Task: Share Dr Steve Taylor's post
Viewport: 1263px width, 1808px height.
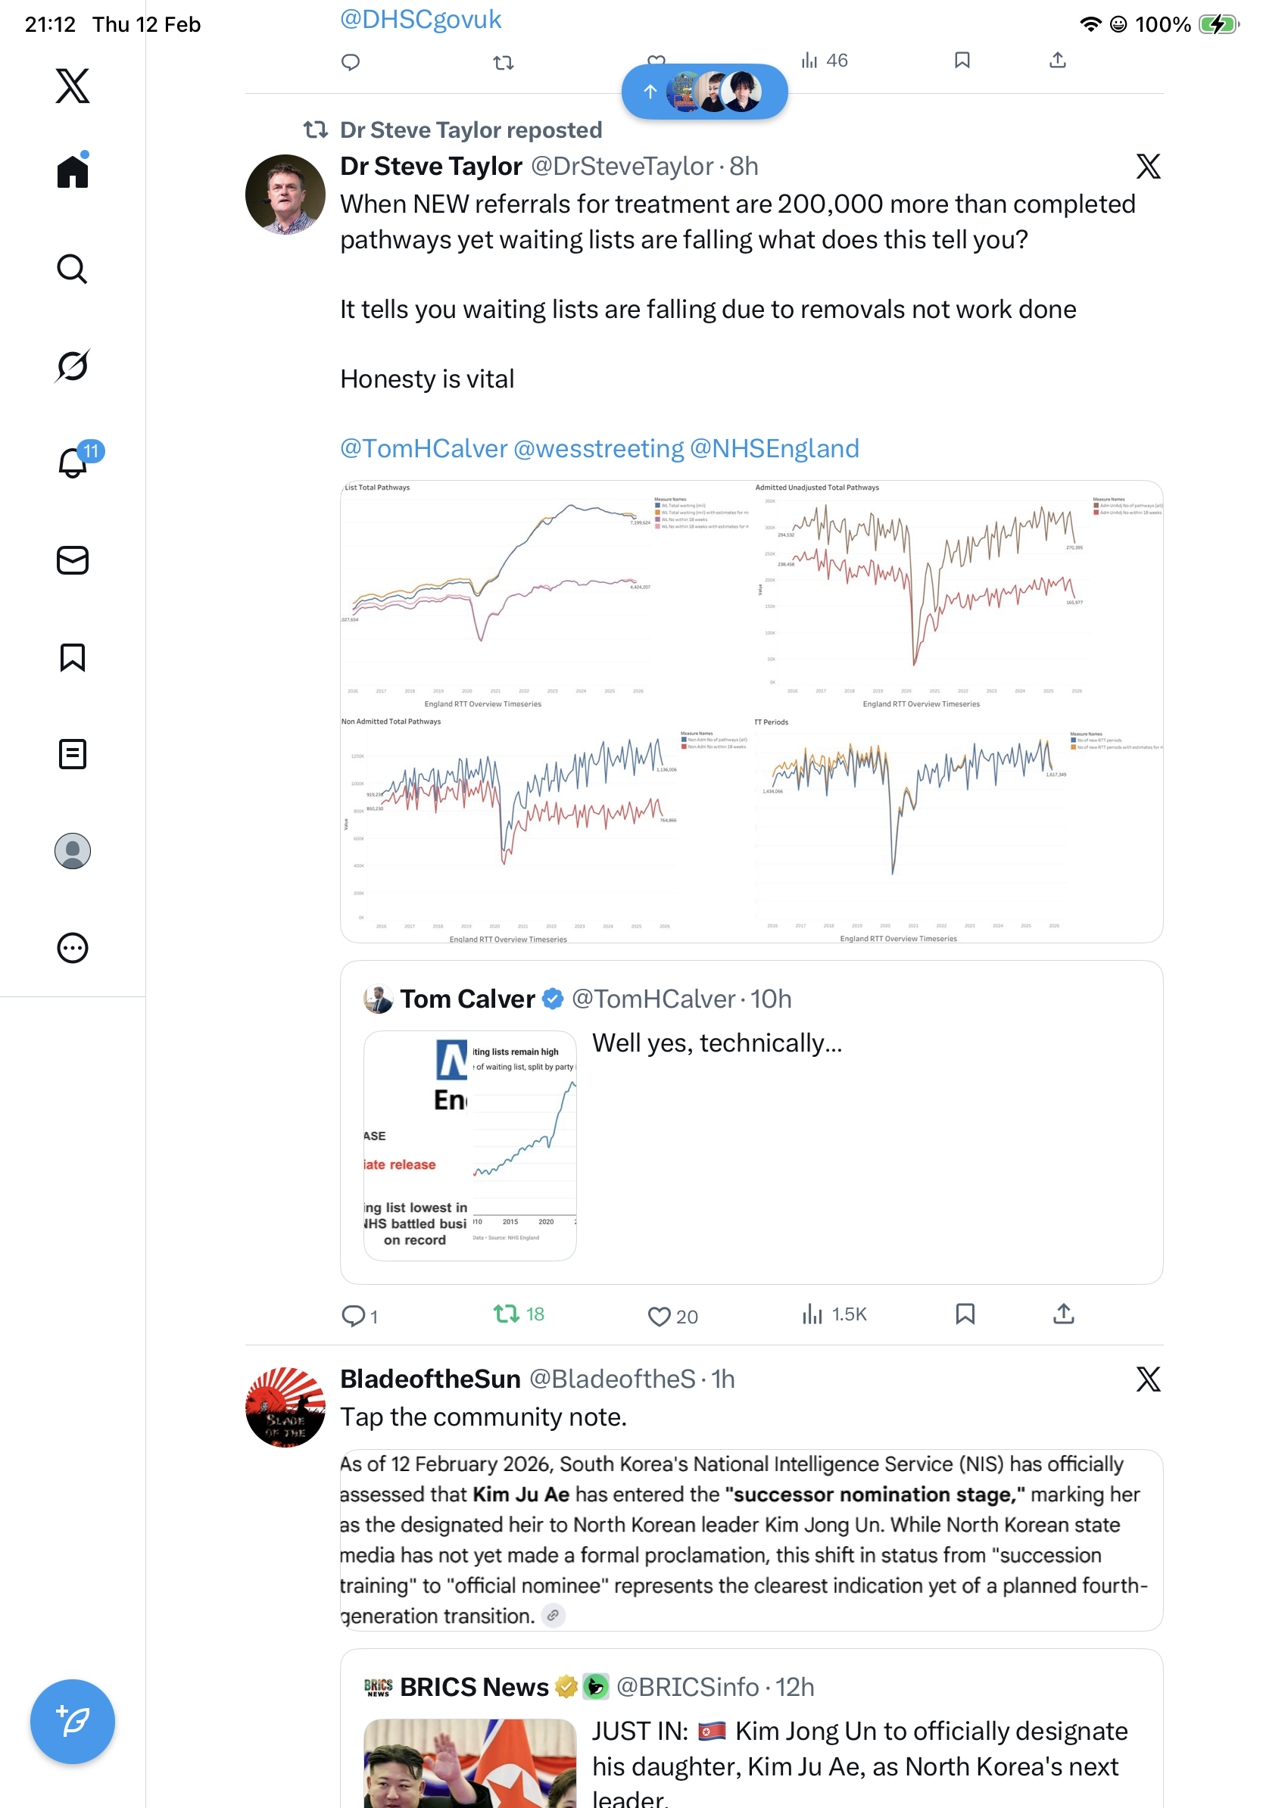Action: 1063,1314
